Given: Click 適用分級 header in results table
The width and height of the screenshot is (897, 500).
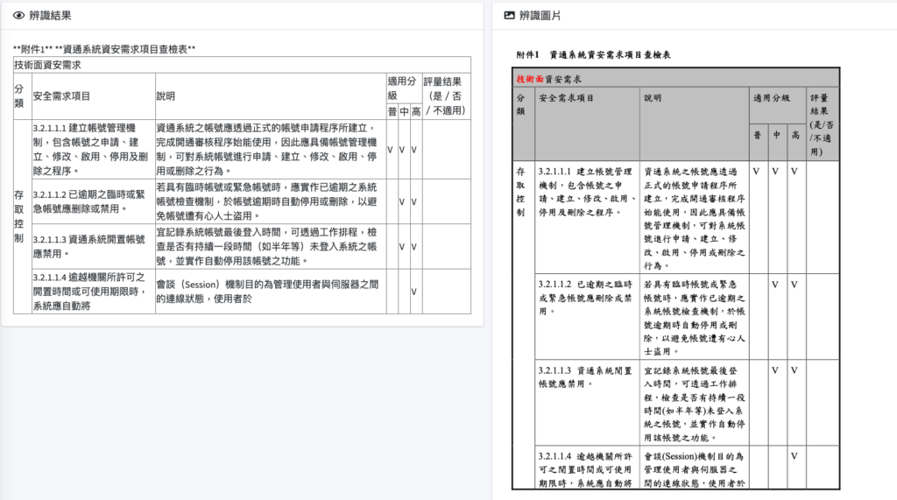Looking at the screenshot, I should pos(404,88).
